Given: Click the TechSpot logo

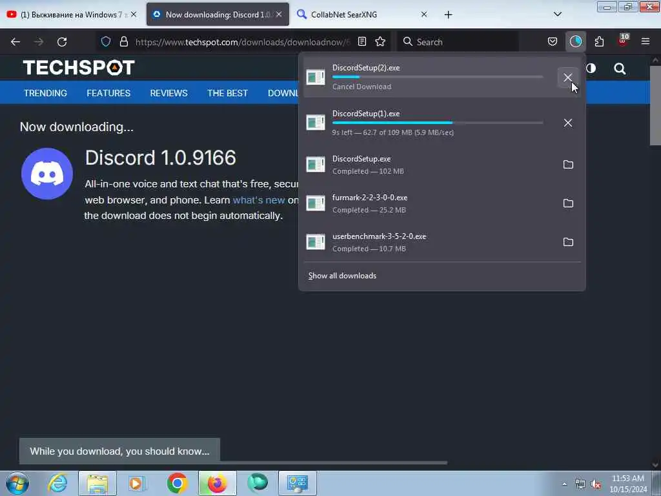Looking at the screenshot, I should tap(79, 67).
